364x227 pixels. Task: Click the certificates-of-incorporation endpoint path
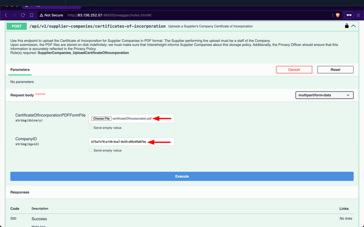click(97, 26)
